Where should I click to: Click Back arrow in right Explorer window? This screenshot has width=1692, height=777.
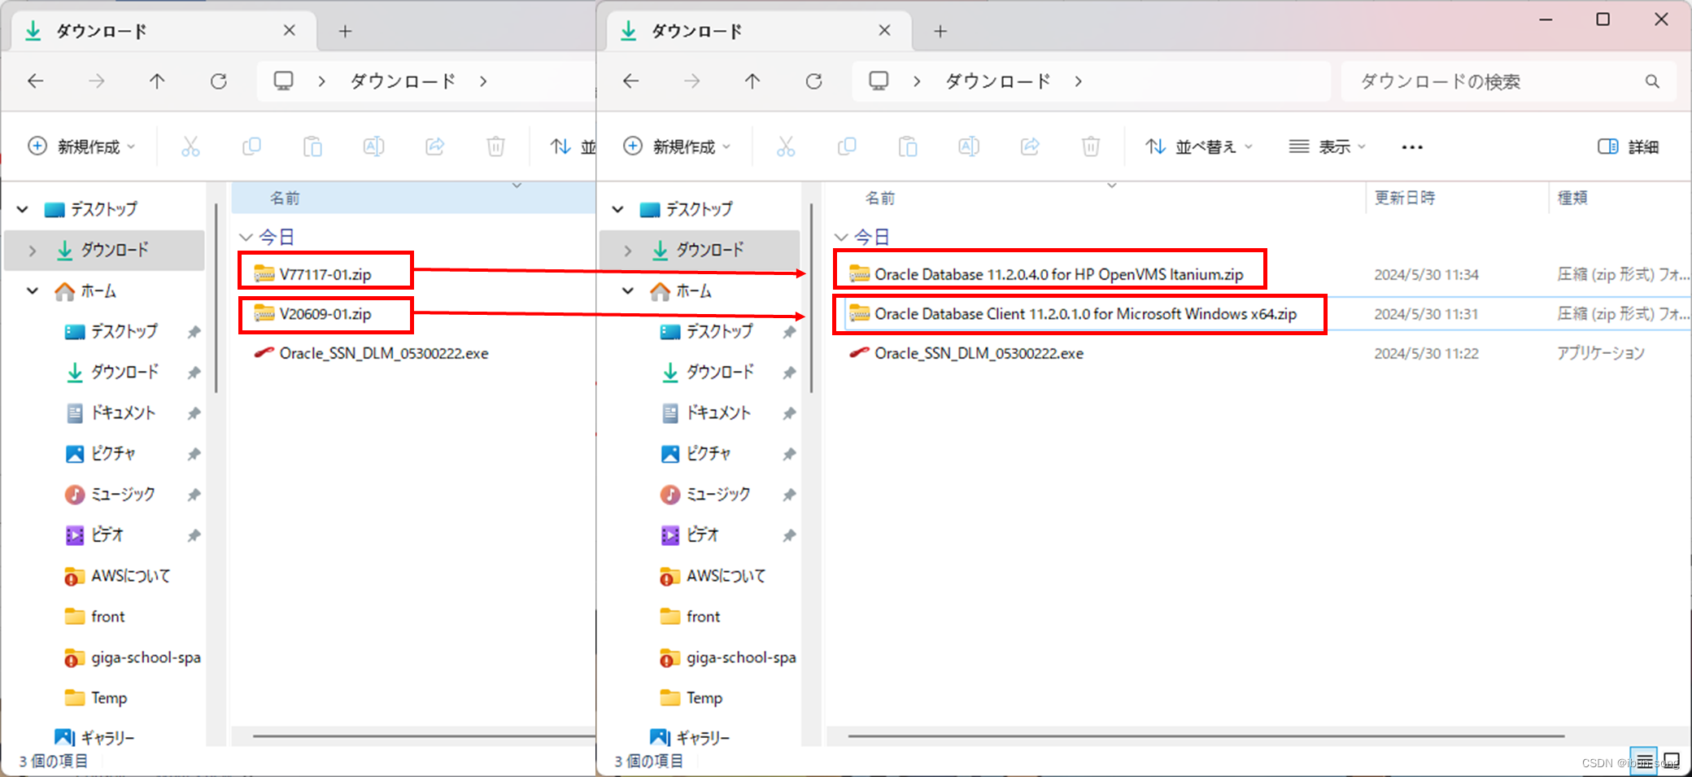(x=631, y=81)
